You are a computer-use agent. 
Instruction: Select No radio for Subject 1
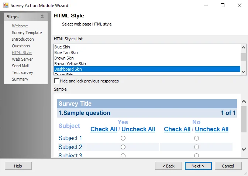[x=196, y=138]
